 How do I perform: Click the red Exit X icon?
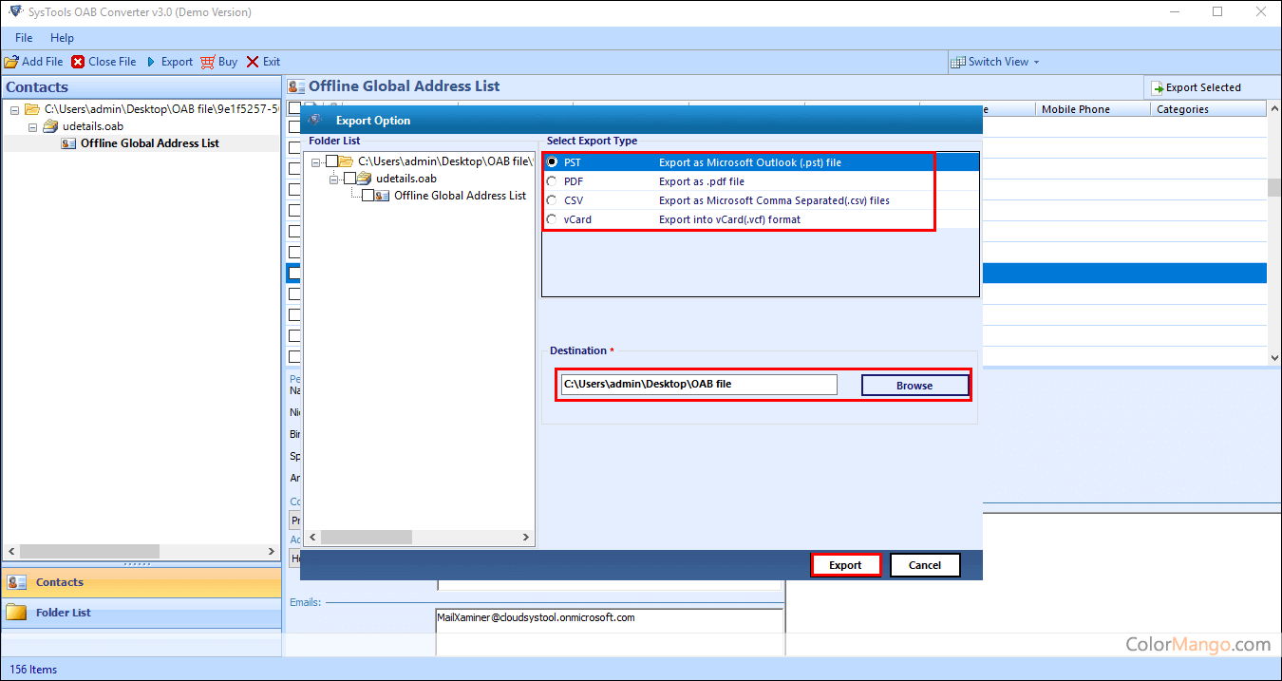(253, 62)
